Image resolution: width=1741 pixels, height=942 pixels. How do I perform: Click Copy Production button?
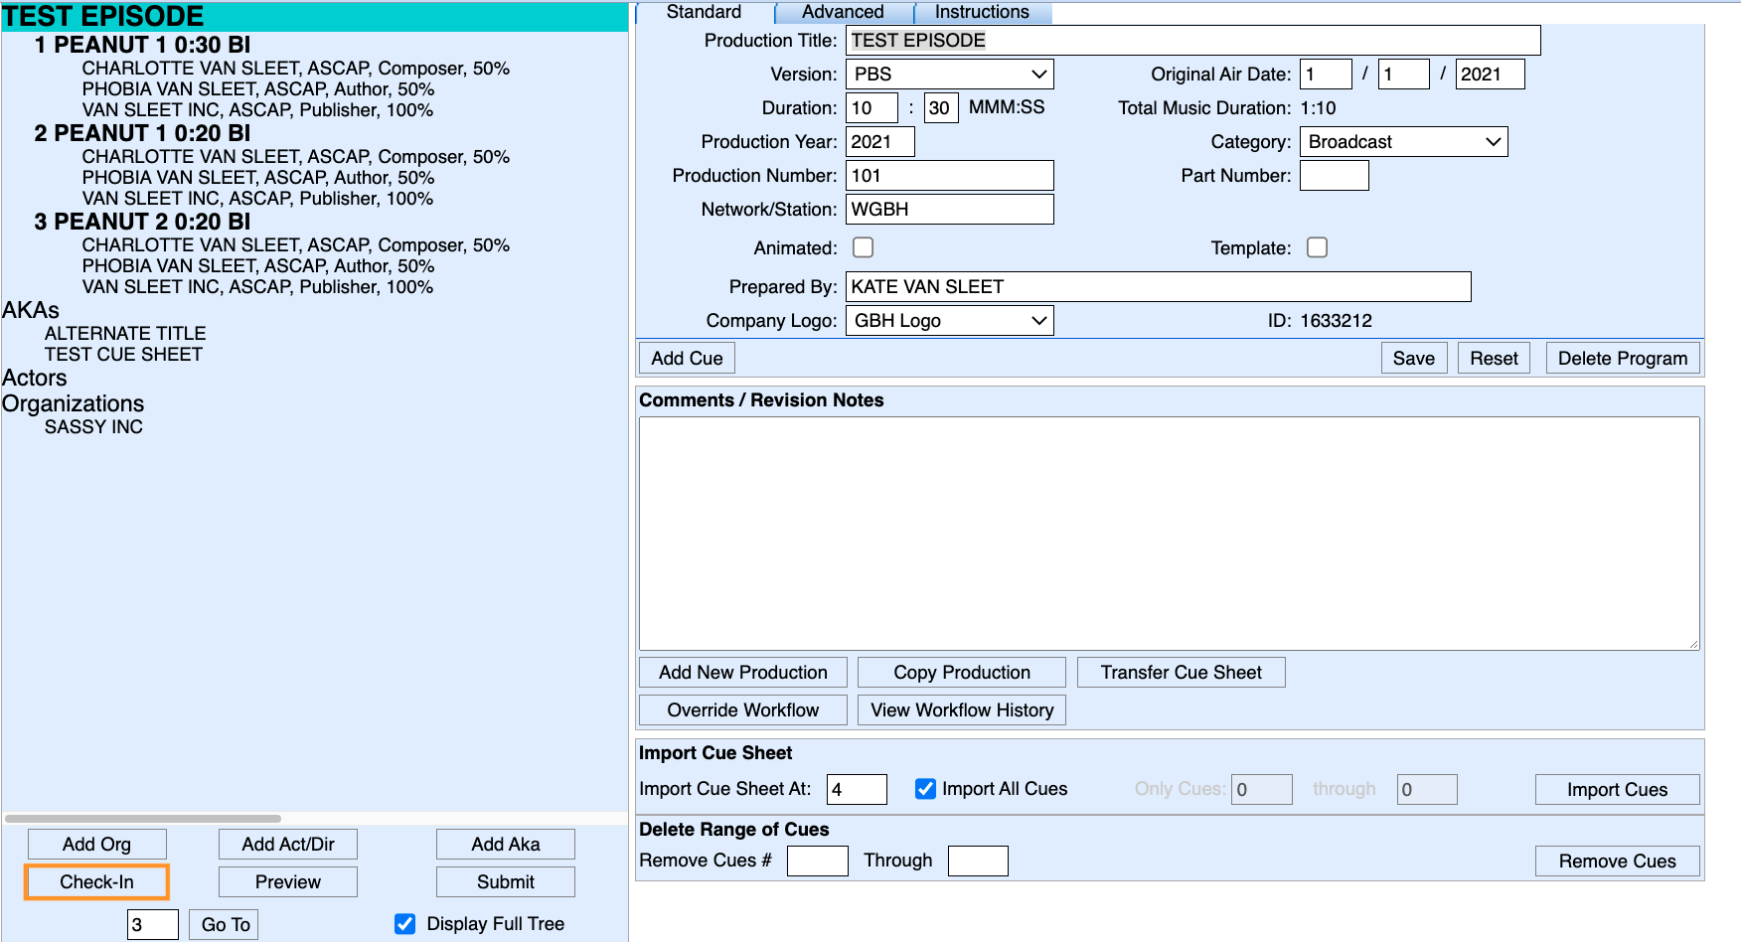click(962, 673)
